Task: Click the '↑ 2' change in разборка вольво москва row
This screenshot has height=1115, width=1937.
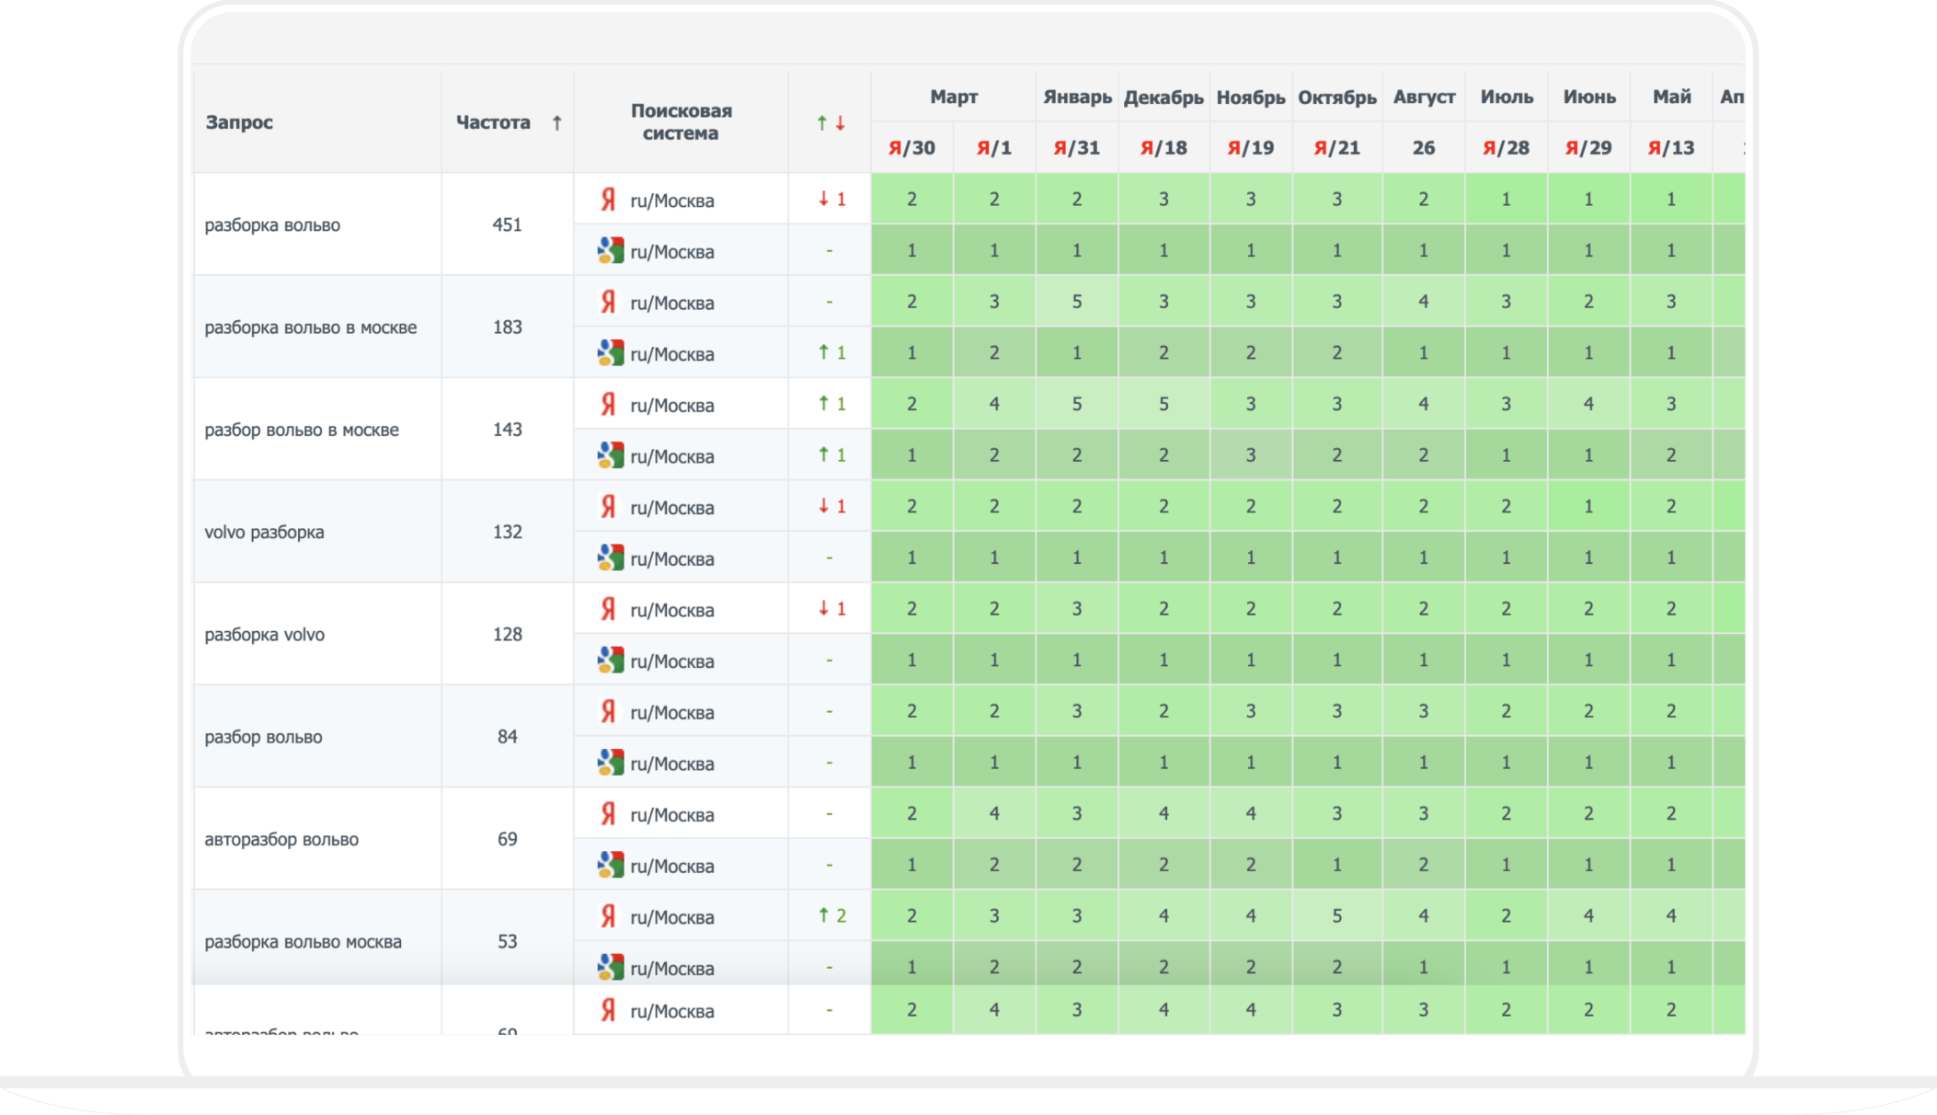Action: click(831, 915)
